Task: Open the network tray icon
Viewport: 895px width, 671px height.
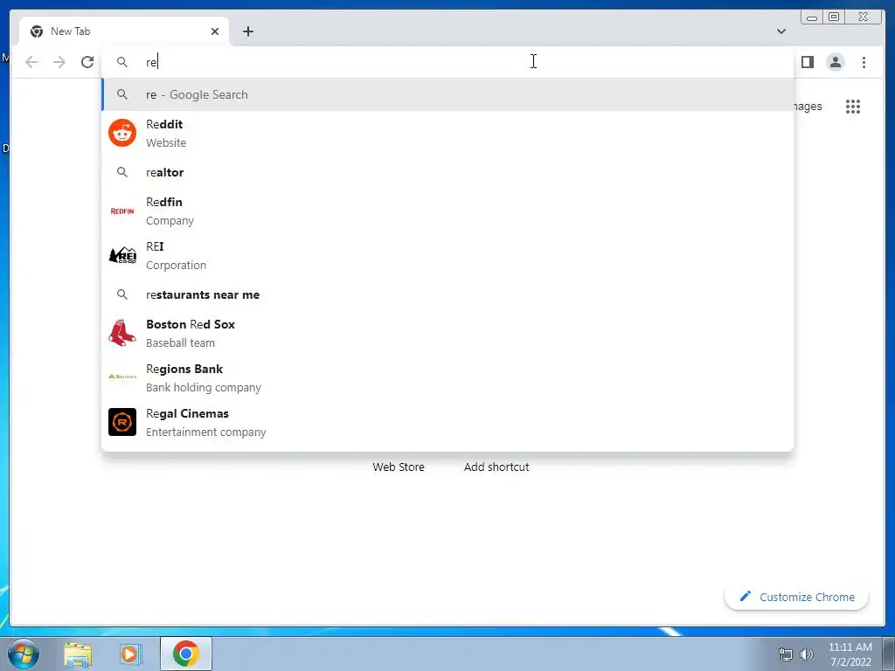Action: click(786, 654)
